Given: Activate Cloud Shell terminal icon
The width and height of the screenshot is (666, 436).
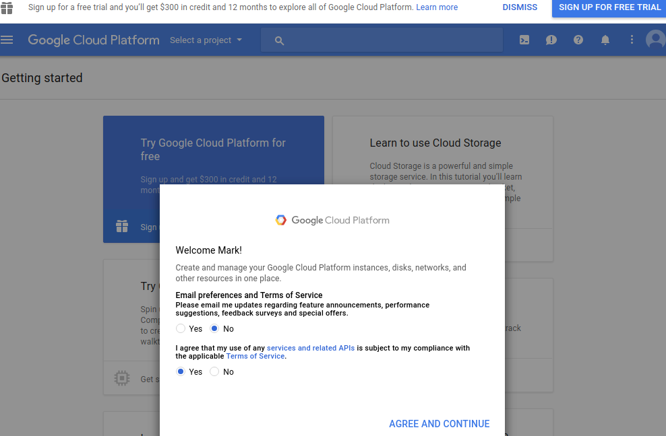Looking at the screenshot, I should tap(524, 40).
